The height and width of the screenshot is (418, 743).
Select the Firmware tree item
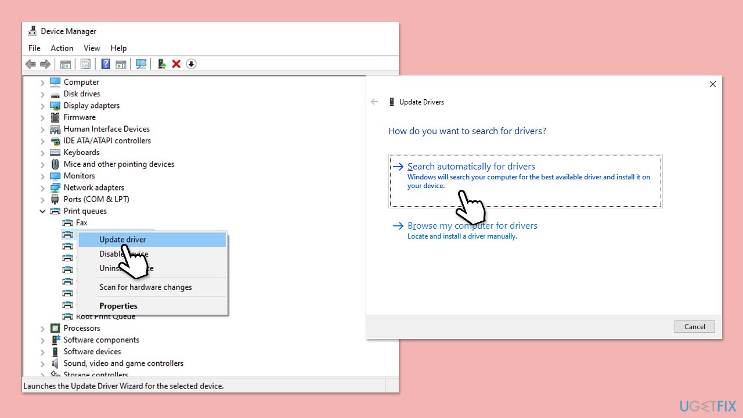(80, 117)
